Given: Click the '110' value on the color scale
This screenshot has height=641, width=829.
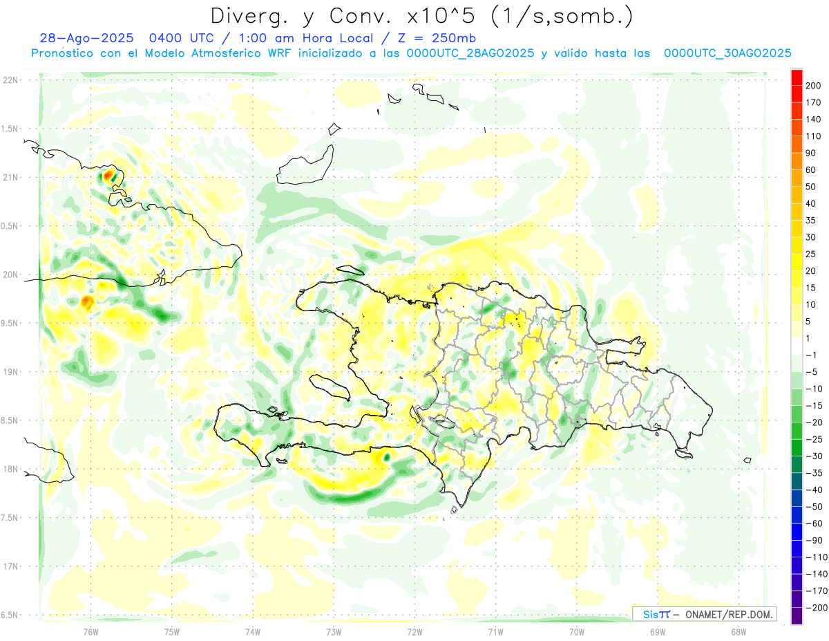Looking at the screenshot, I should click(813, 136).
